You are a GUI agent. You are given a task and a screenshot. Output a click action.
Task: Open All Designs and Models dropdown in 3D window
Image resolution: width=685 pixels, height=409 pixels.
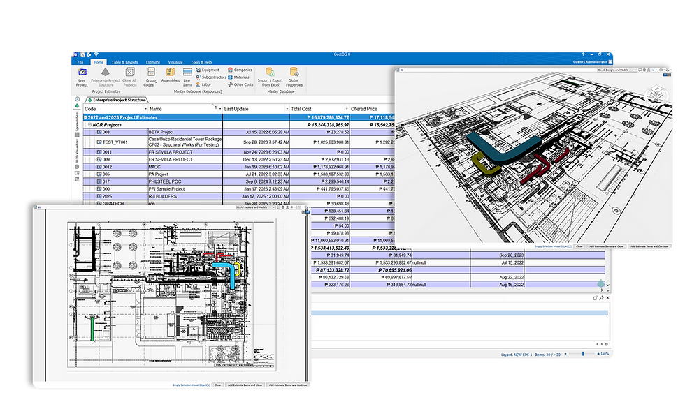click(x=616, y=70)
